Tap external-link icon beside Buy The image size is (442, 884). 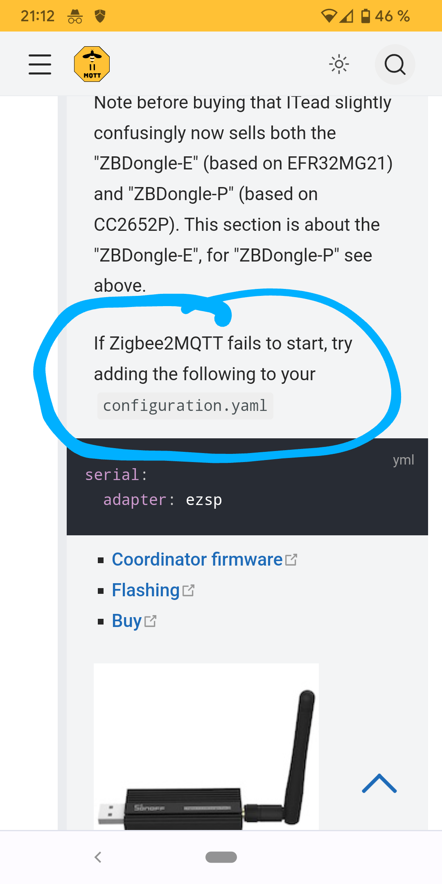pyautogui.click(x=150, y=621)
